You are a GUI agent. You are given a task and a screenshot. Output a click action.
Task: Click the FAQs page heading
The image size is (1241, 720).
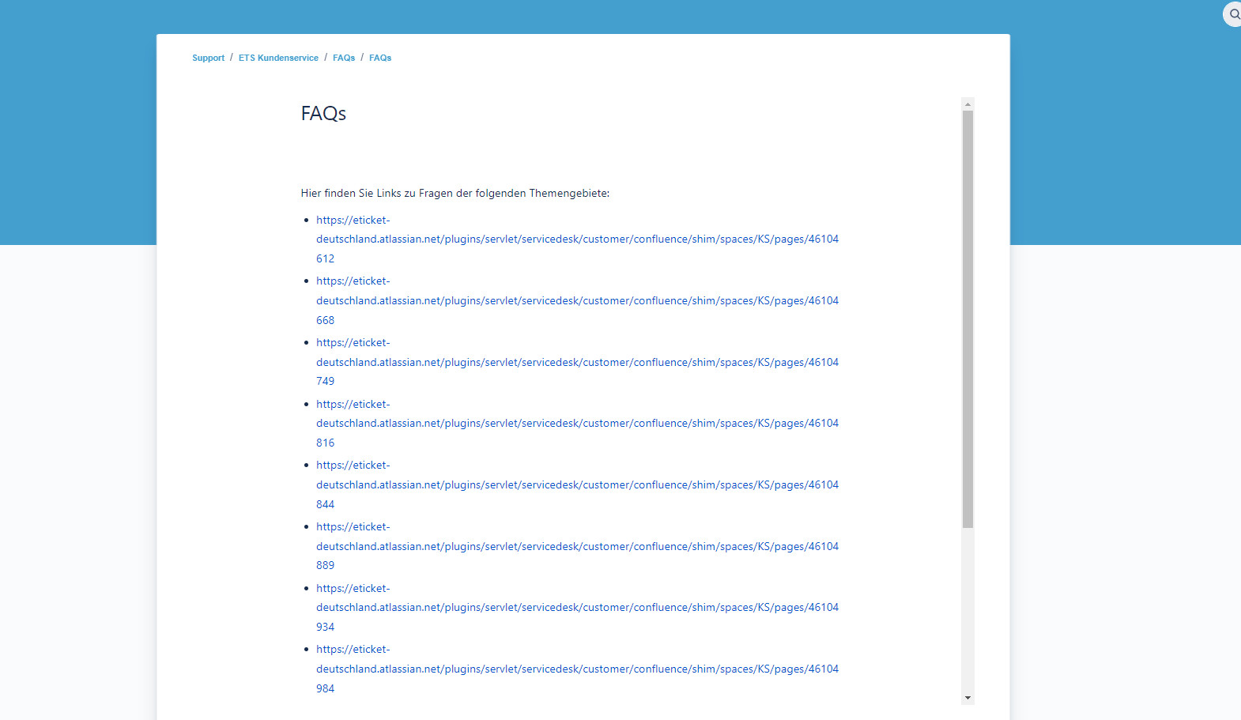point(323,114)
